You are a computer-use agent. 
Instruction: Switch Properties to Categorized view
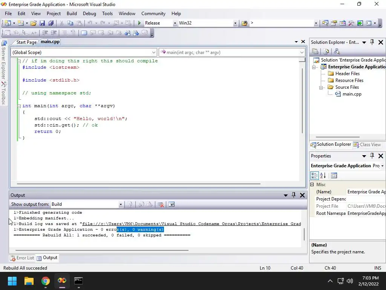(x=314, y=175)
